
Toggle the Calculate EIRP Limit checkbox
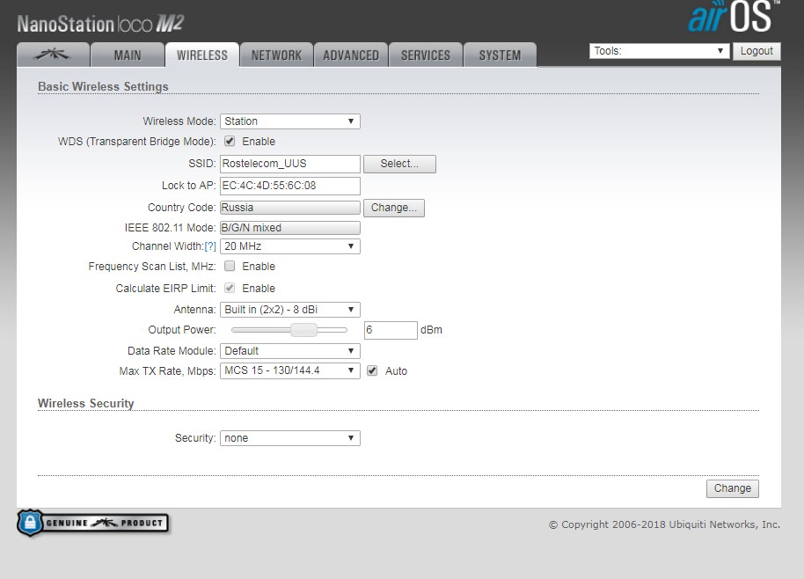[x=230, y=289]
